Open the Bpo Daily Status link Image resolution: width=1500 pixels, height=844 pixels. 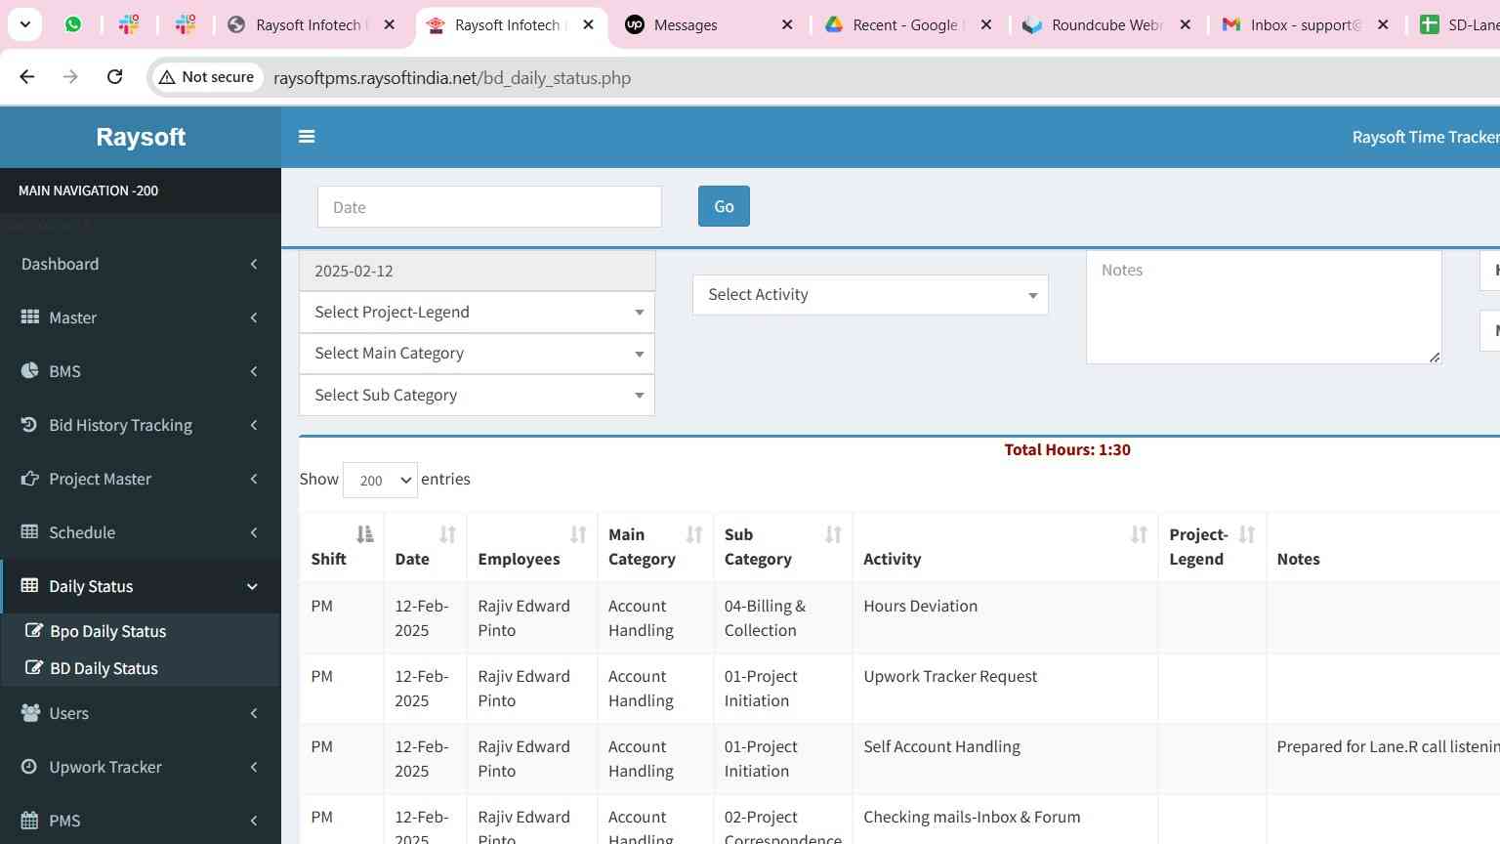(107, 631)
